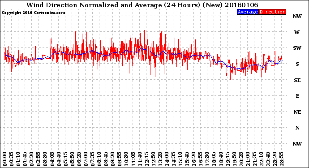Click the 19:15 time axis label
The height and width of the screenshot is (168, 309).
point(227,159)
